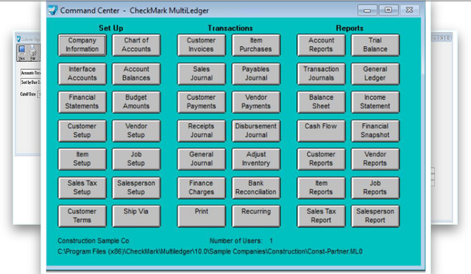This screenshot has height=274, width=471.
Task: Open Account Reports
Action: coord(321,45)
